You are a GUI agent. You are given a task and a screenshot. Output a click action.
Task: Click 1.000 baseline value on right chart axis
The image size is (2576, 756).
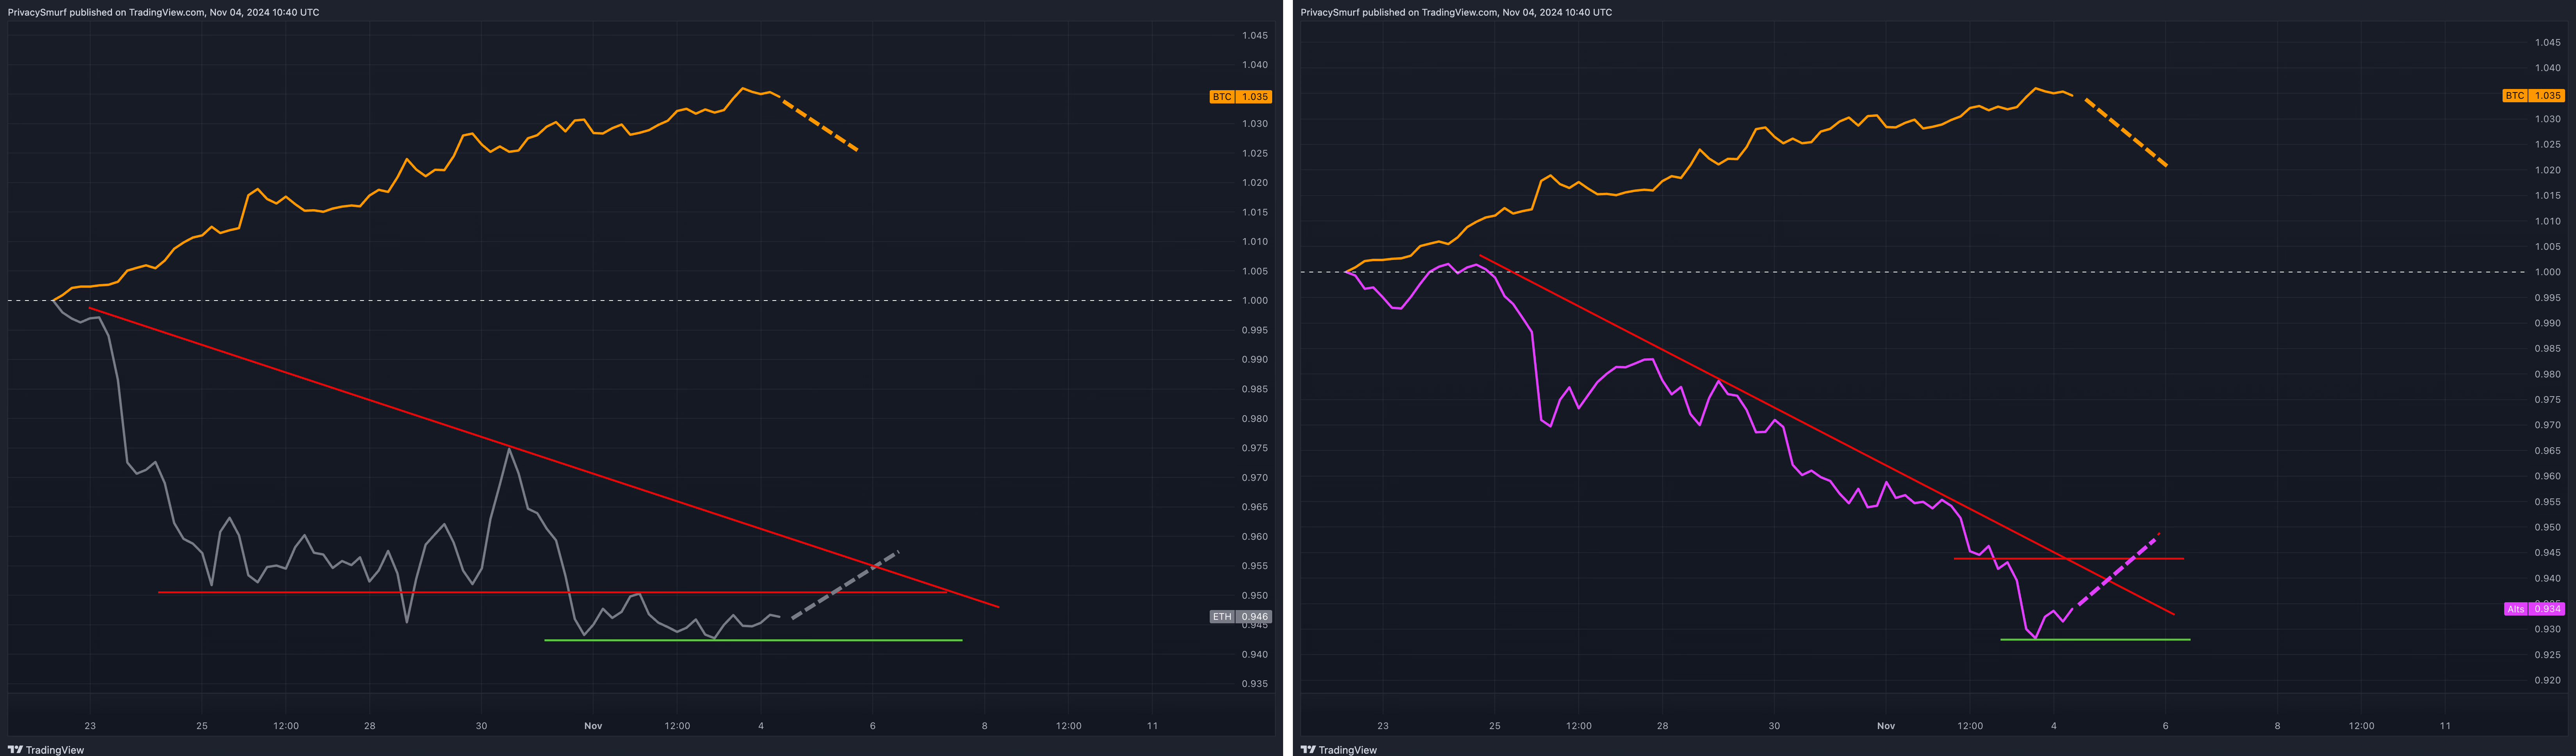click(2547, 272)
